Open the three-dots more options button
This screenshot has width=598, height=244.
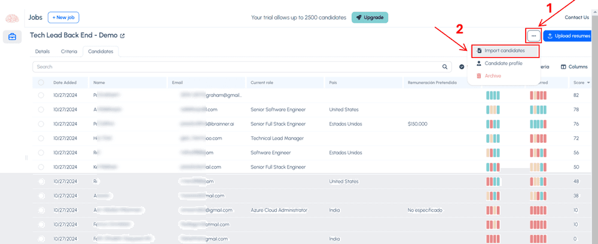(533, 36)
